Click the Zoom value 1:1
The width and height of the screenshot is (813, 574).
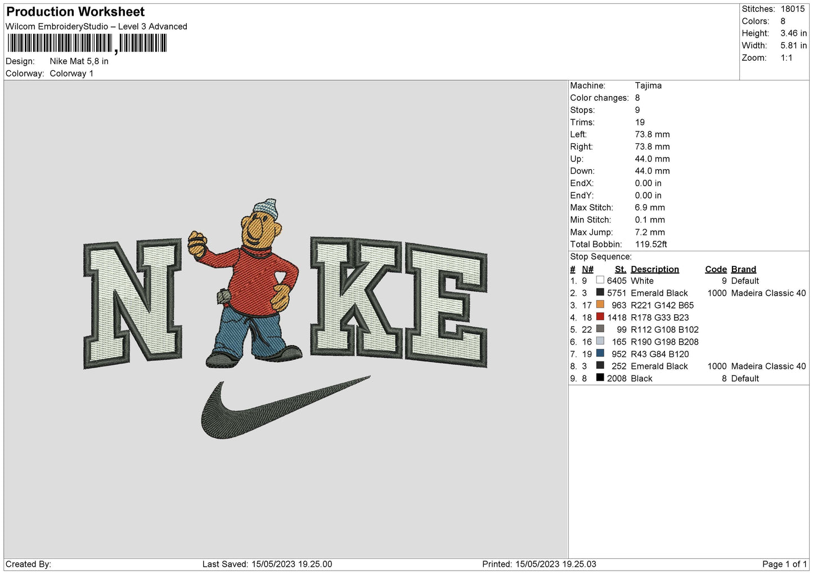pos(787,58)
